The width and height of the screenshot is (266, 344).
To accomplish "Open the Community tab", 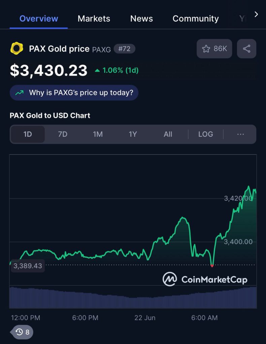I will point(196,19).
